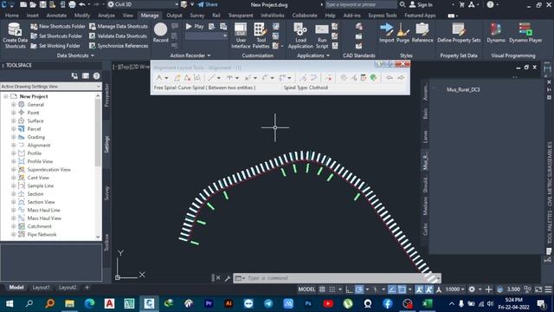Click Synchronize References

[x=119, y=46]
